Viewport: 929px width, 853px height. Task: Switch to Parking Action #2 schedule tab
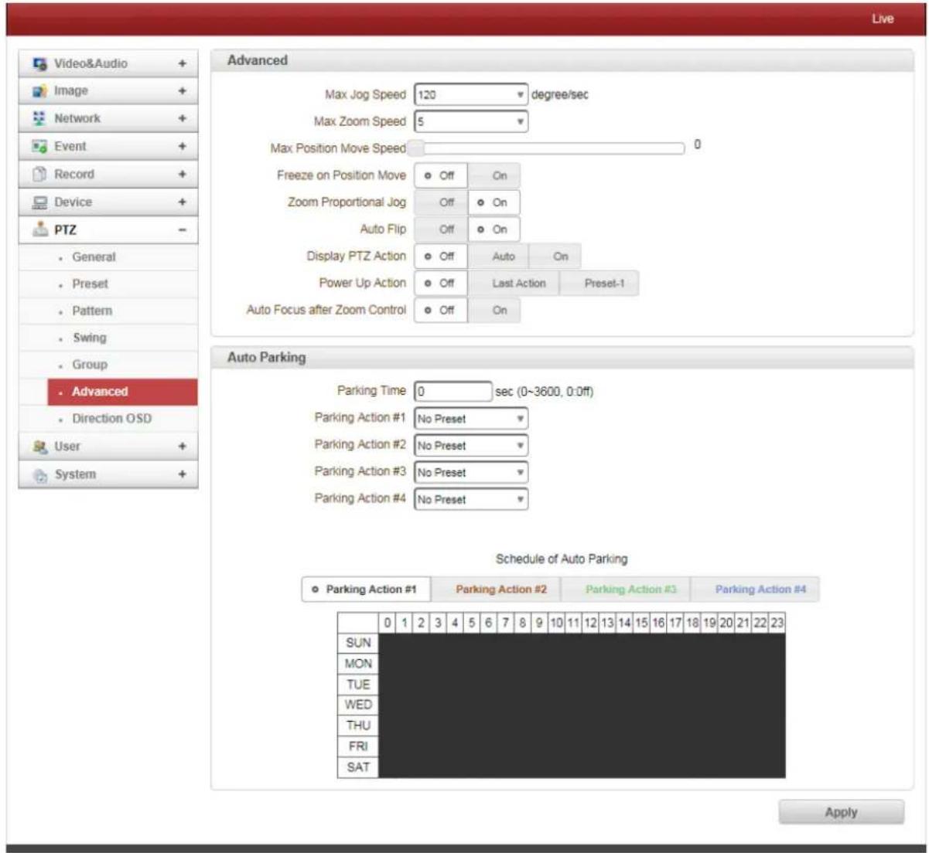coord(500,590)
